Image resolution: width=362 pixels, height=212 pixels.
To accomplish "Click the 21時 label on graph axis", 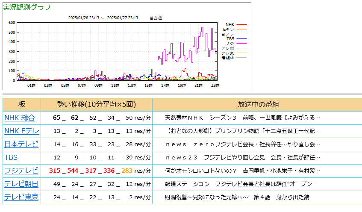I will click(x=198, y=85).
